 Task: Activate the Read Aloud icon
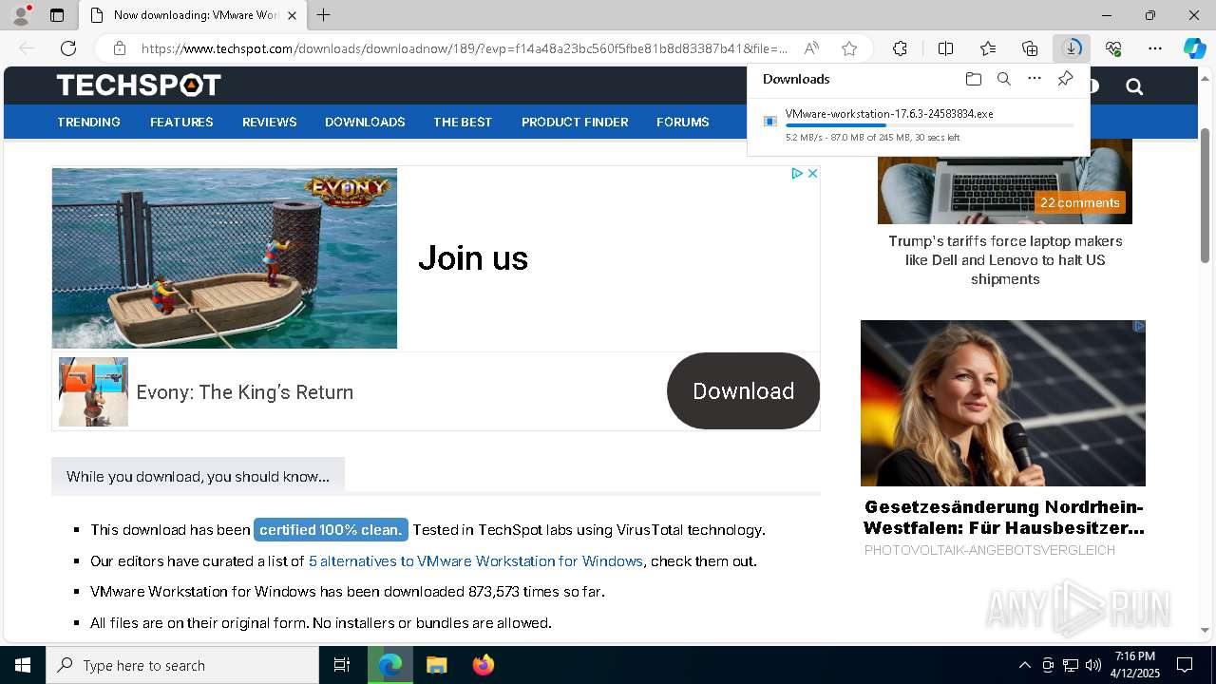811,48
